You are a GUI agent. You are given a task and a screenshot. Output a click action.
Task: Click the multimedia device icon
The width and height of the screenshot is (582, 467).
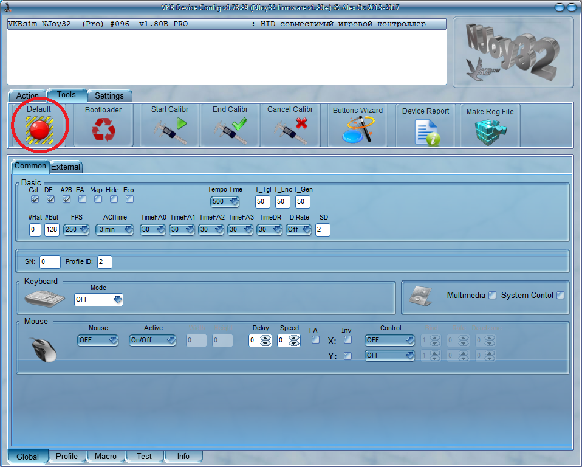(420, 296)
